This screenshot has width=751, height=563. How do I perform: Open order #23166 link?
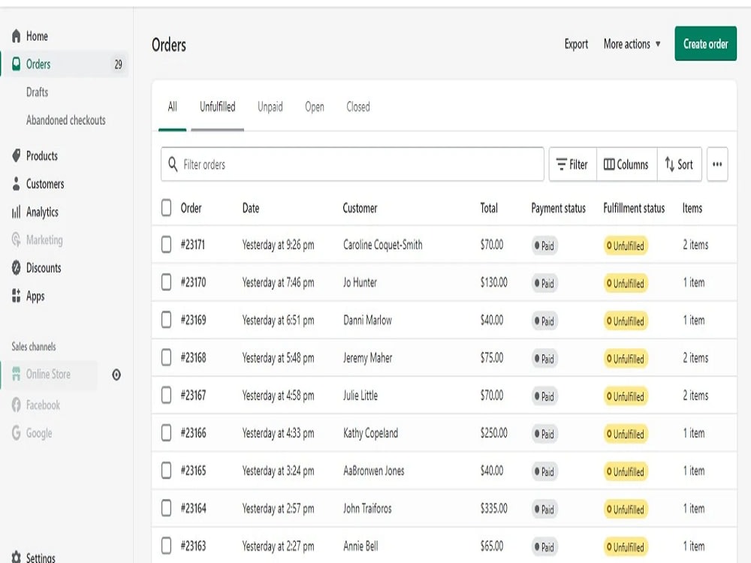[194, 433]
